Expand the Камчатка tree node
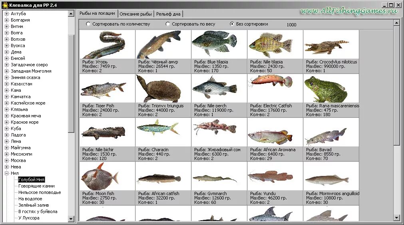 click(x=7, y=97)
